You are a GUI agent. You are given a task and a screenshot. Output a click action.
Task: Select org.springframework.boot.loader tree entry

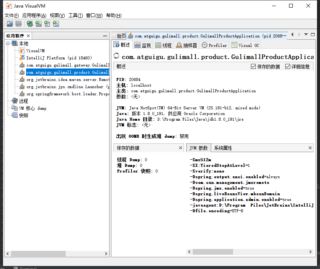tap(68, 94)
